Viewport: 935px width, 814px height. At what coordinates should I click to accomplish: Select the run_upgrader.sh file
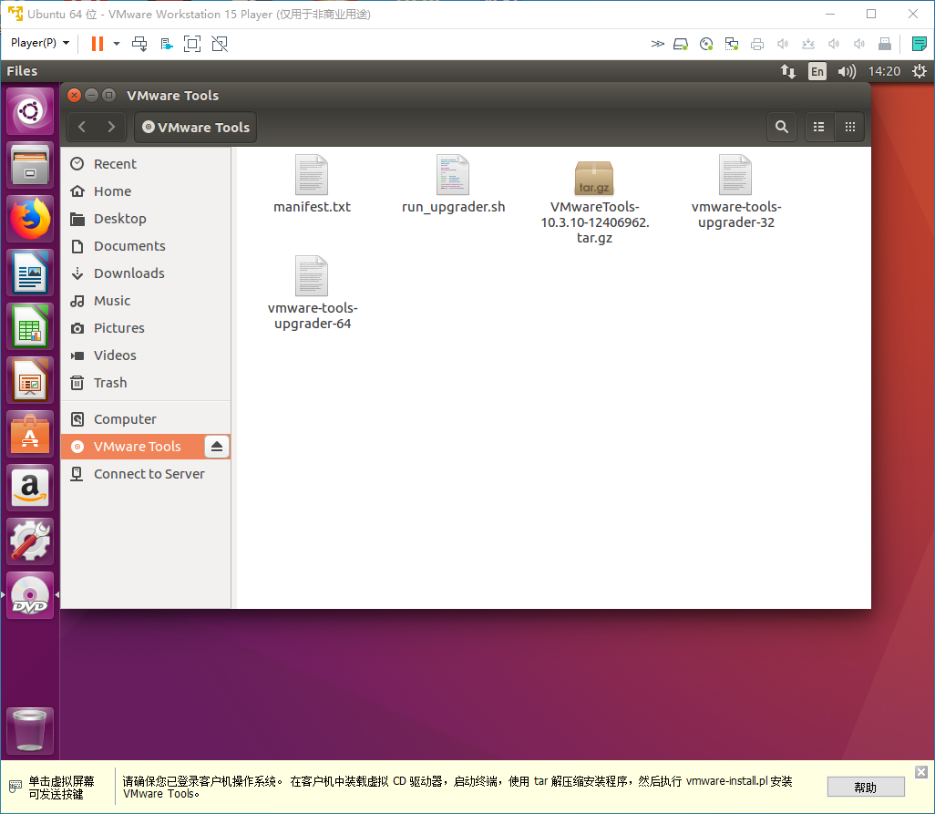453,184
